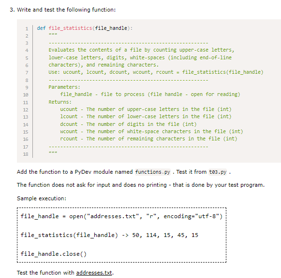Click the file_handle.close() sample line

pos(53,254)
